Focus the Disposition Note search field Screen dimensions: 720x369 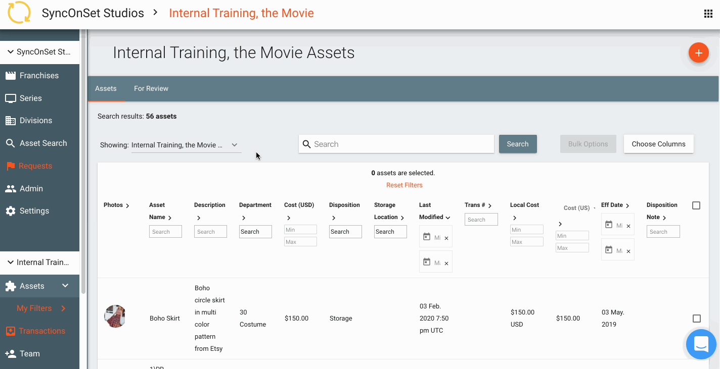point(663,232)
